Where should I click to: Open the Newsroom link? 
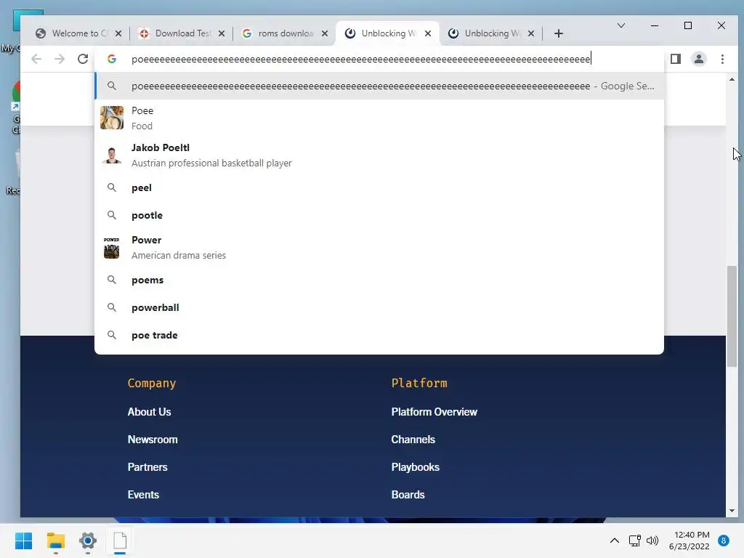pyautogui.click(x=153, y=440)
